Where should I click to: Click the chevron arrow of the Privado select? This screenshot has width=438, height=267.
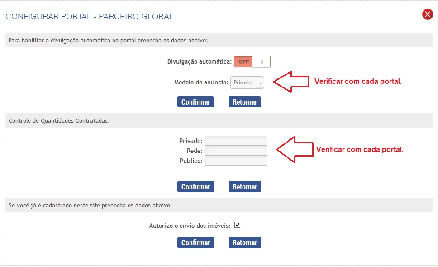260,83
